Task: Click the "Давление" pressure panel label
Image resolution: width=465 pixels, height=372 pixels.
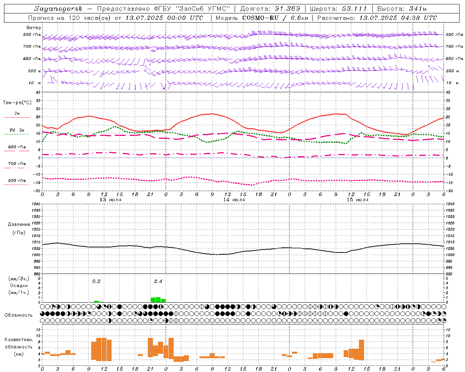Action: coord(19,224)
